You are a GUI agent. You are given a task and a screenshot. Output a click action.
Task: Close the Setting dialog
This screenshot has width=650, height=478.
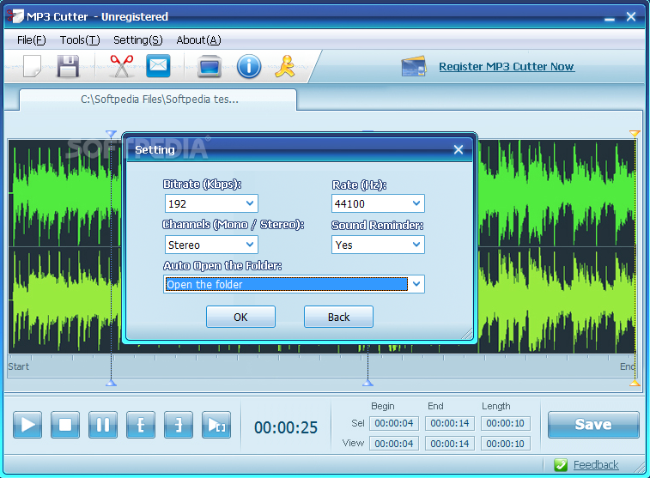(x=458, y=149)
